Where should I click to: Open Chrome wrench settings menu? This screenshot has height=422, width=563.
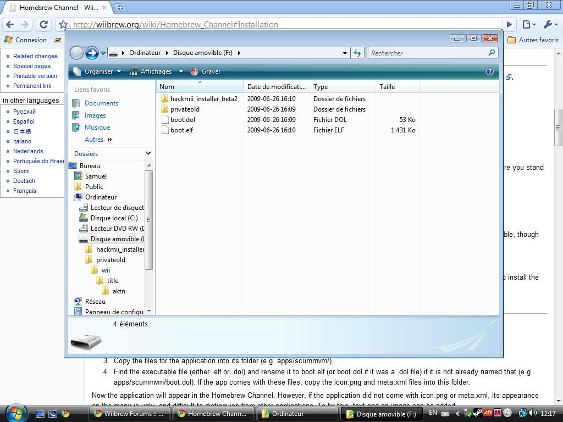(x=550, y=24)
